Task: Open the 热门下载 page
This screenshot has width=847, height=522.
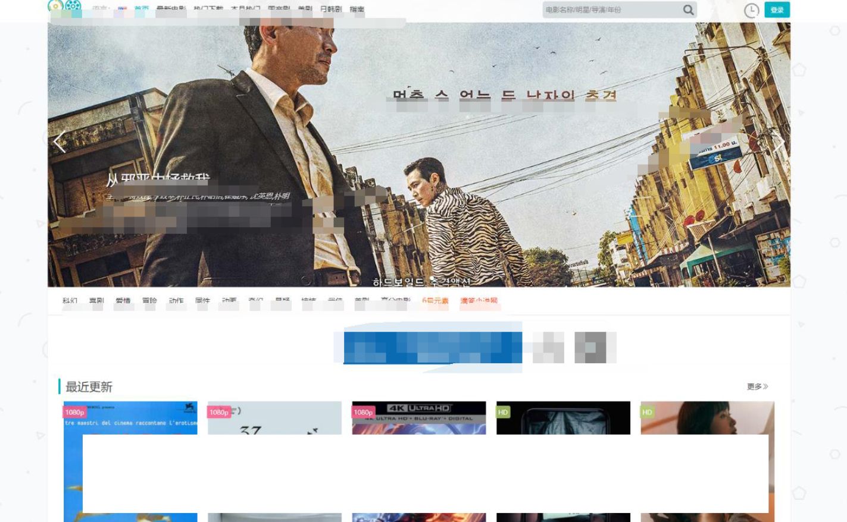Action: (x=210, y=10)
